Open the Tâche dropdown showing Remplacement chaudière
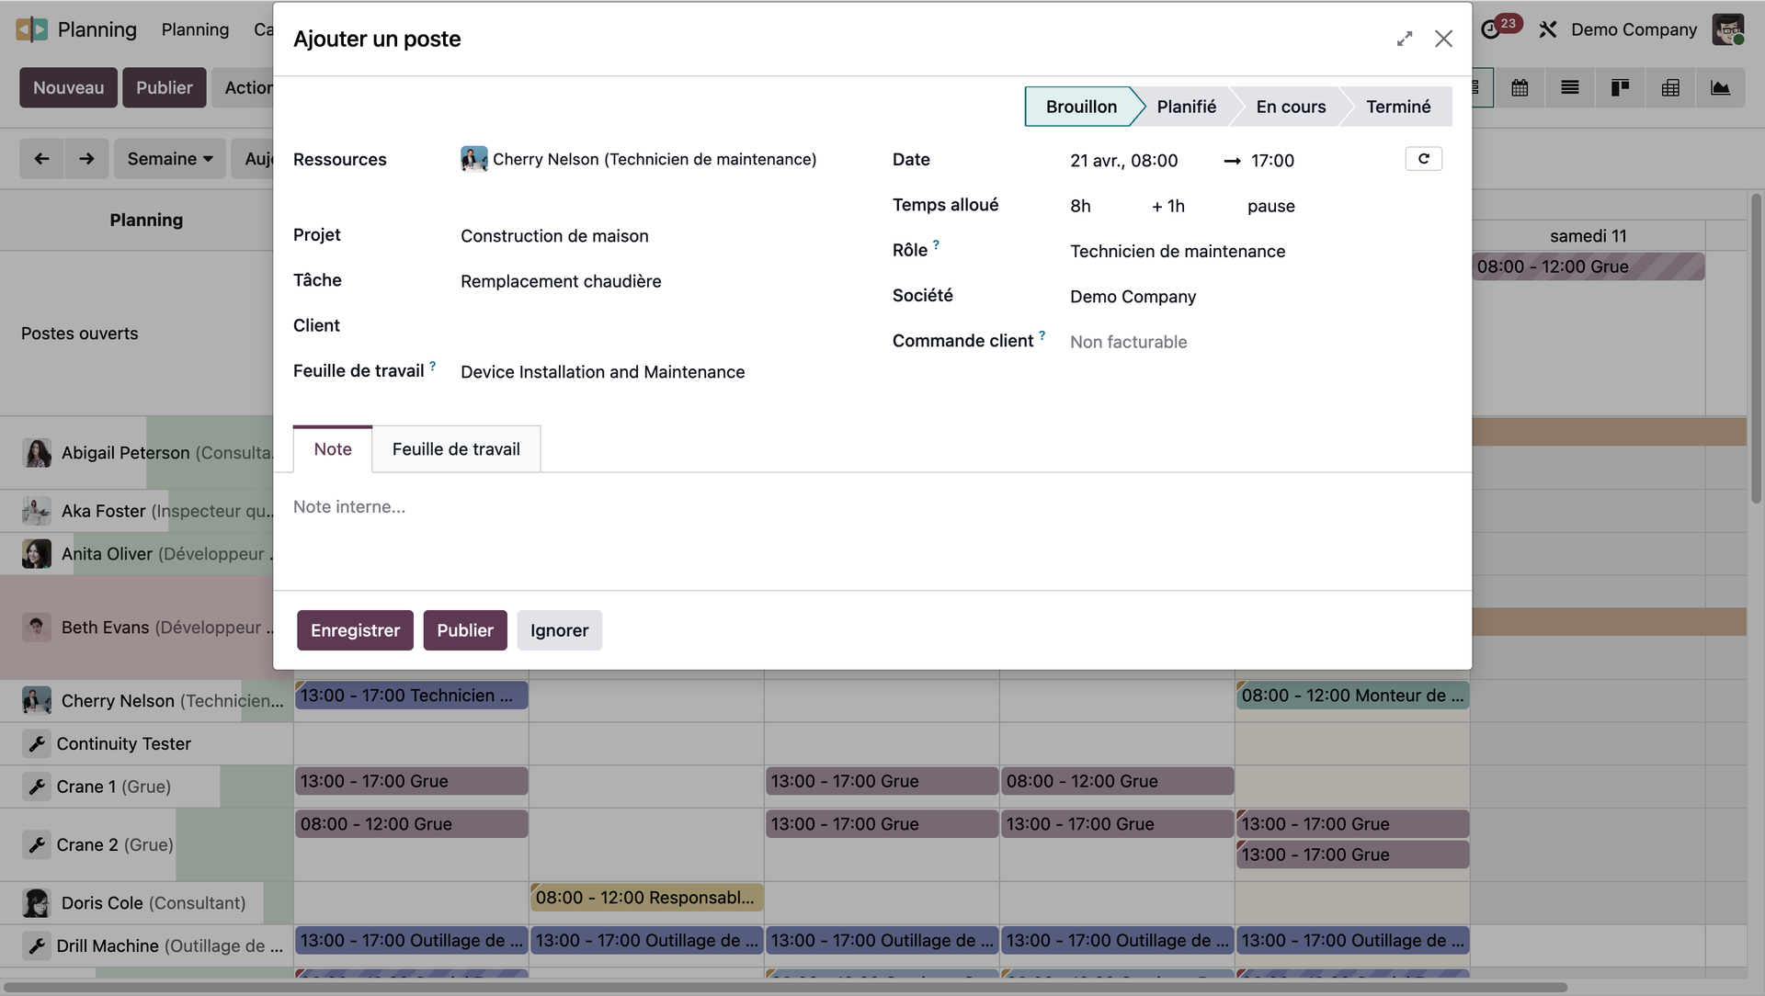This screenshot has height=996, width=1765. [561, 281]
